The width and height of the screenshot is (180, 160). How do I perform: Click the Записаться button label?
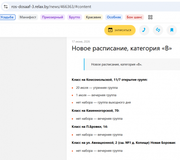pyautogui.click(x=123, y=30)
